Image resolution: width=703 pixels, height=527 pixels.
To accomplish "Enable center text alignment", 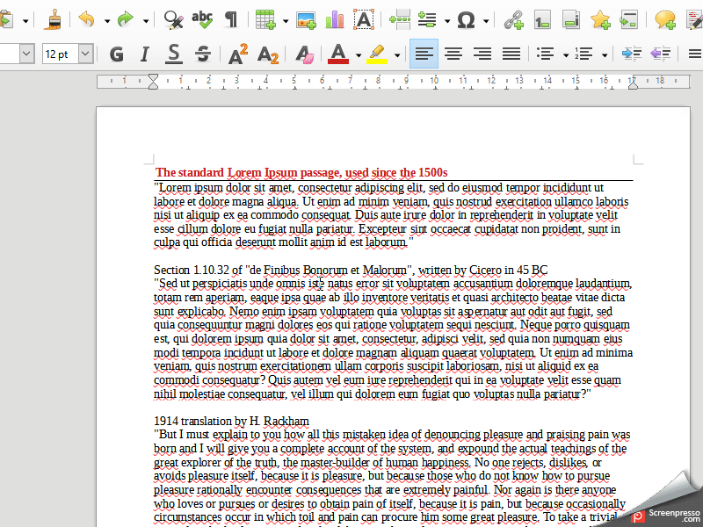I will 453,54.
